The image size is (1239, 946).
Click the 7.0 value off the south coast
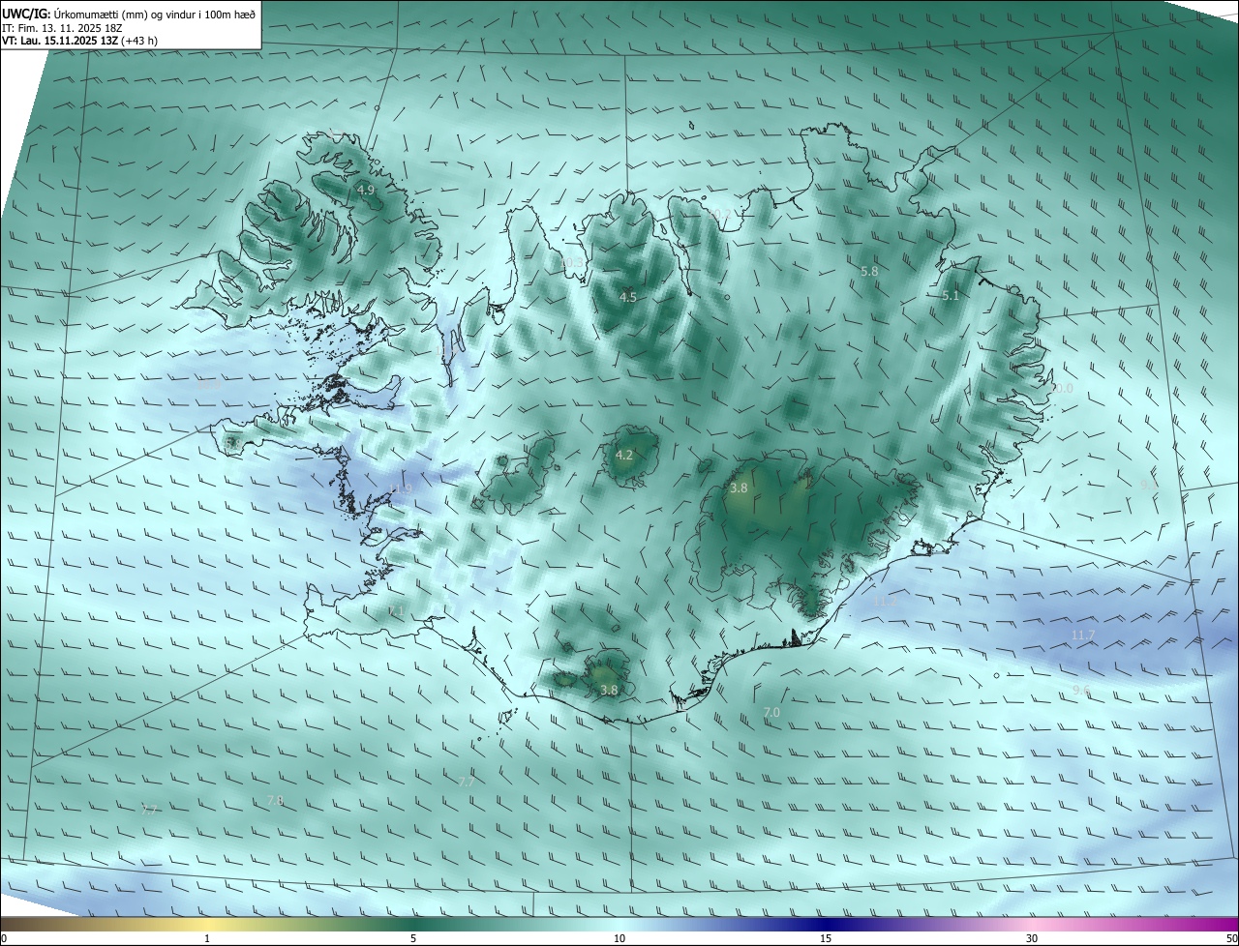point(771,712)
